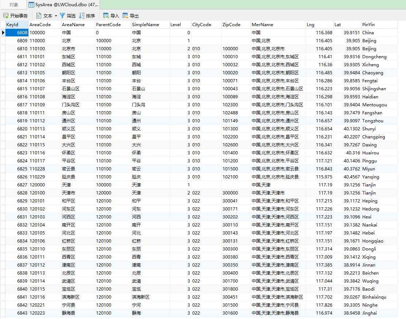Select the PinYin cell Hongqiao
The height and width of the screenshot is (319, 406).
379,241
